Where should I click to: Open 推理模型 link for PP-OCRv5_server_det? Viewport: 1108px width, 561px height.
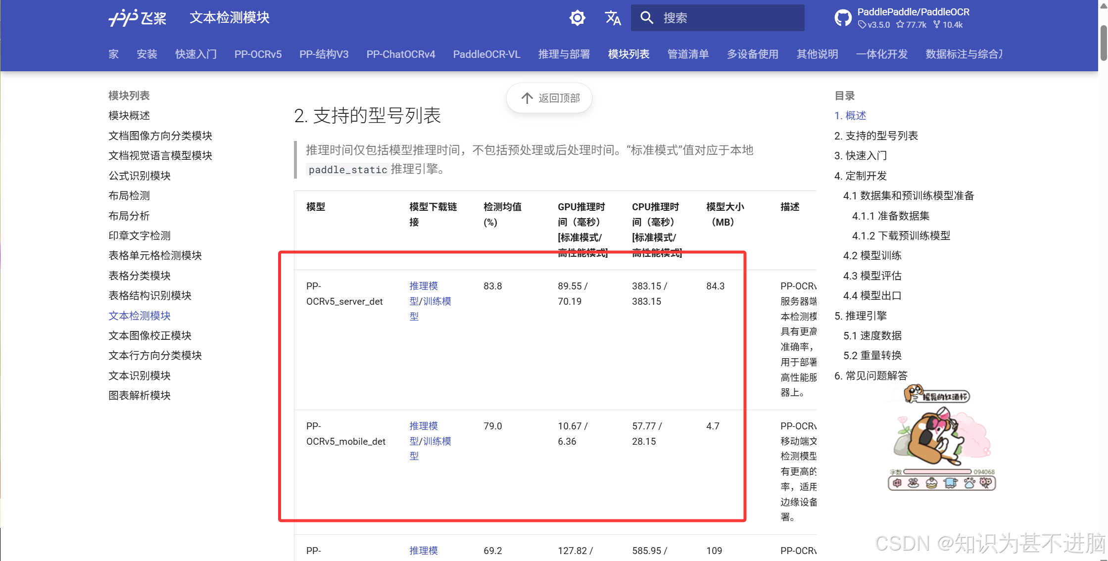pos(424,293)
